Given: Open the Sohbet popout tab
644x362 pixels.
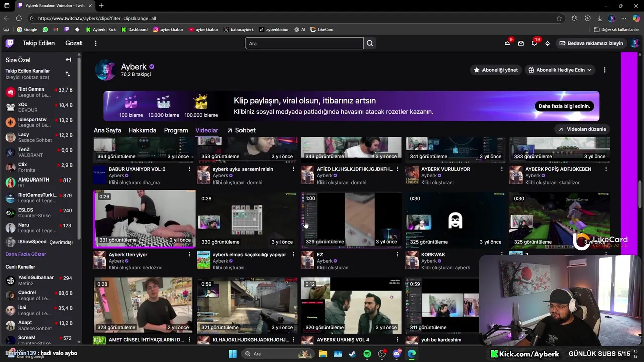Looking at the screenshot, I should pyautogui.click(x=241, y=130).
